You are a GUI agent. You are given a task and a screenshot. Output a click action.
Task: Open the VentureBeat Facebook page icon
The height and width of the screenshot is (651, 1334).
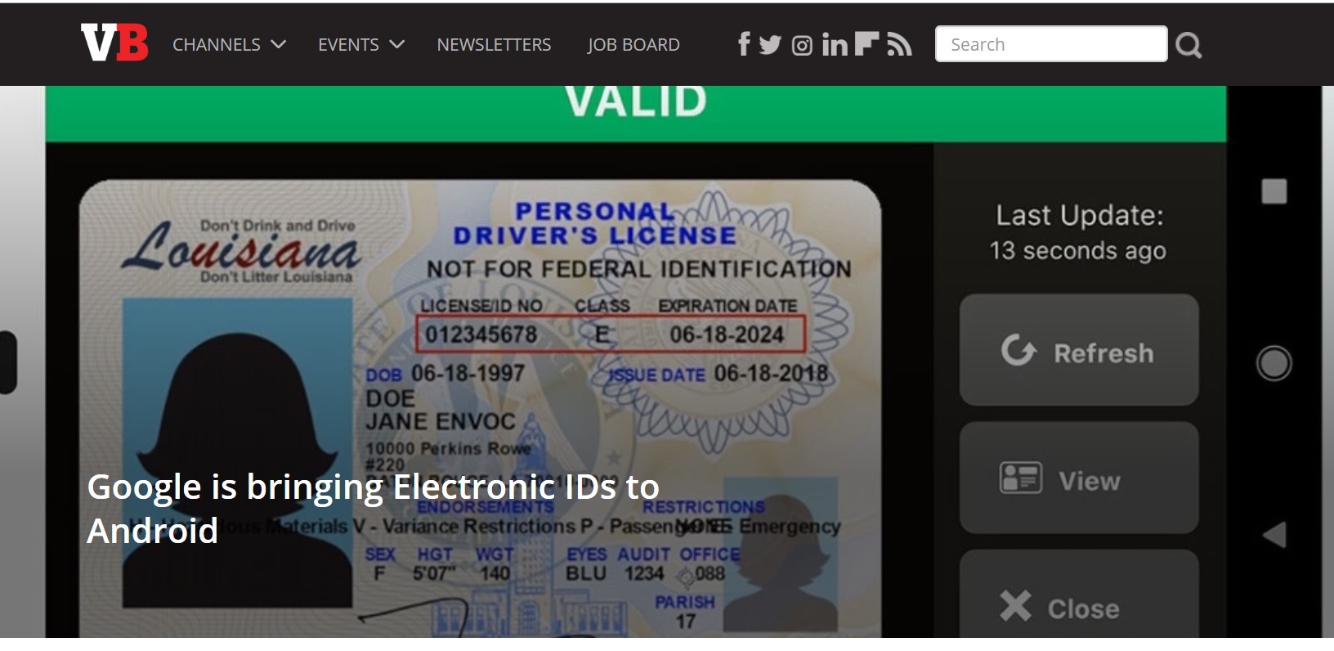744,44
